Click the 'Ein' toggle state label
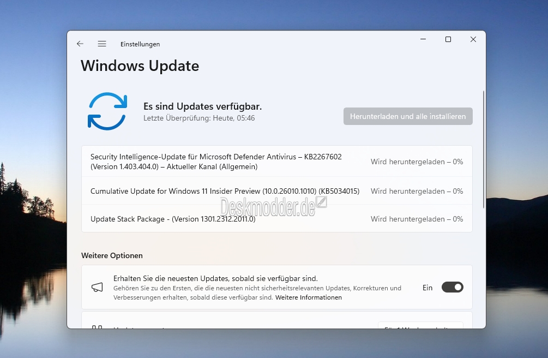 [x=427, y=288]
